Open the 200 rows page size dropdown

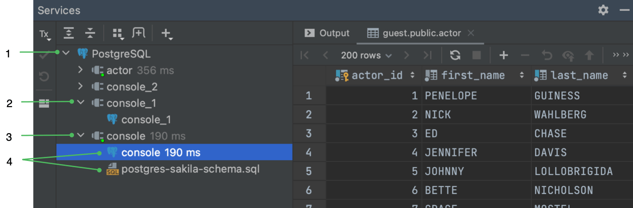pos(366,56)
